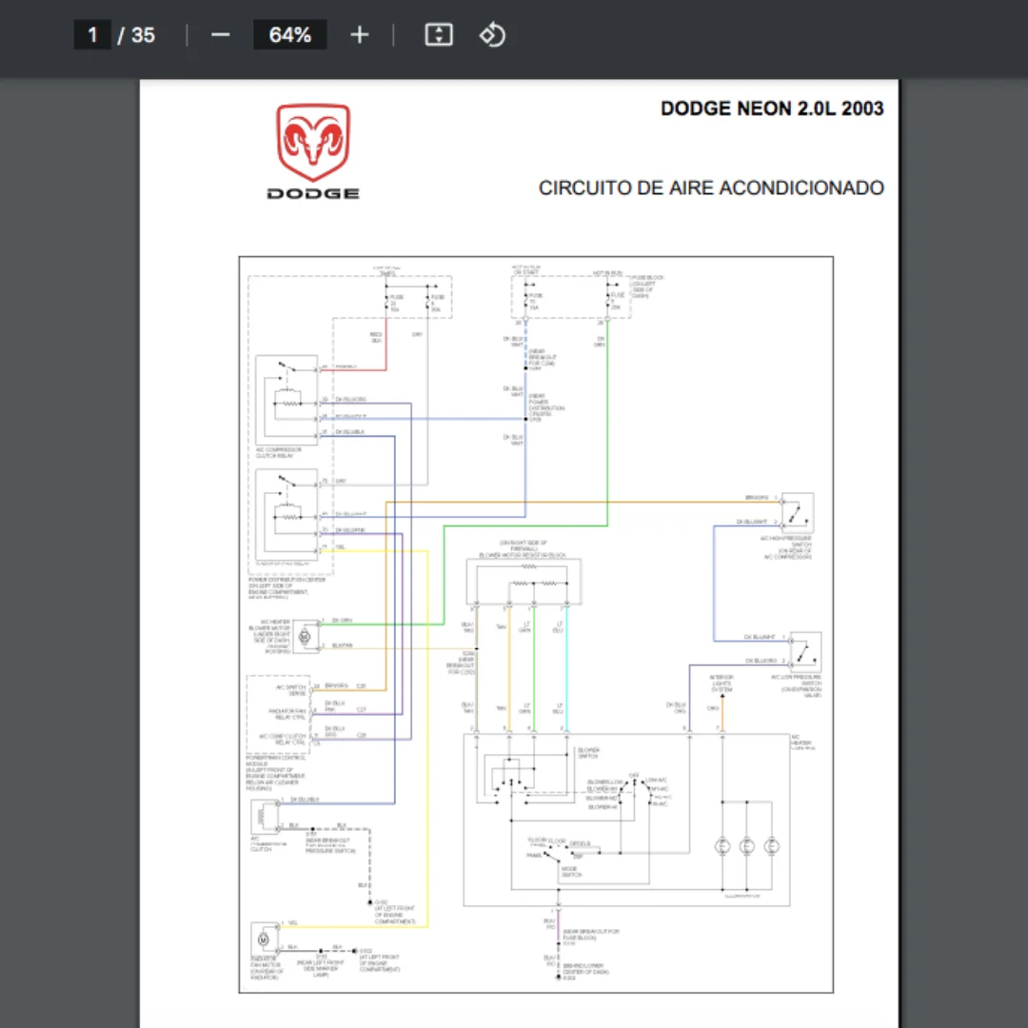This screenshot has width=1028, height=1028.
Task: Click the "DODGE" wordmark below the logo
Action: [x=313, y=193]
